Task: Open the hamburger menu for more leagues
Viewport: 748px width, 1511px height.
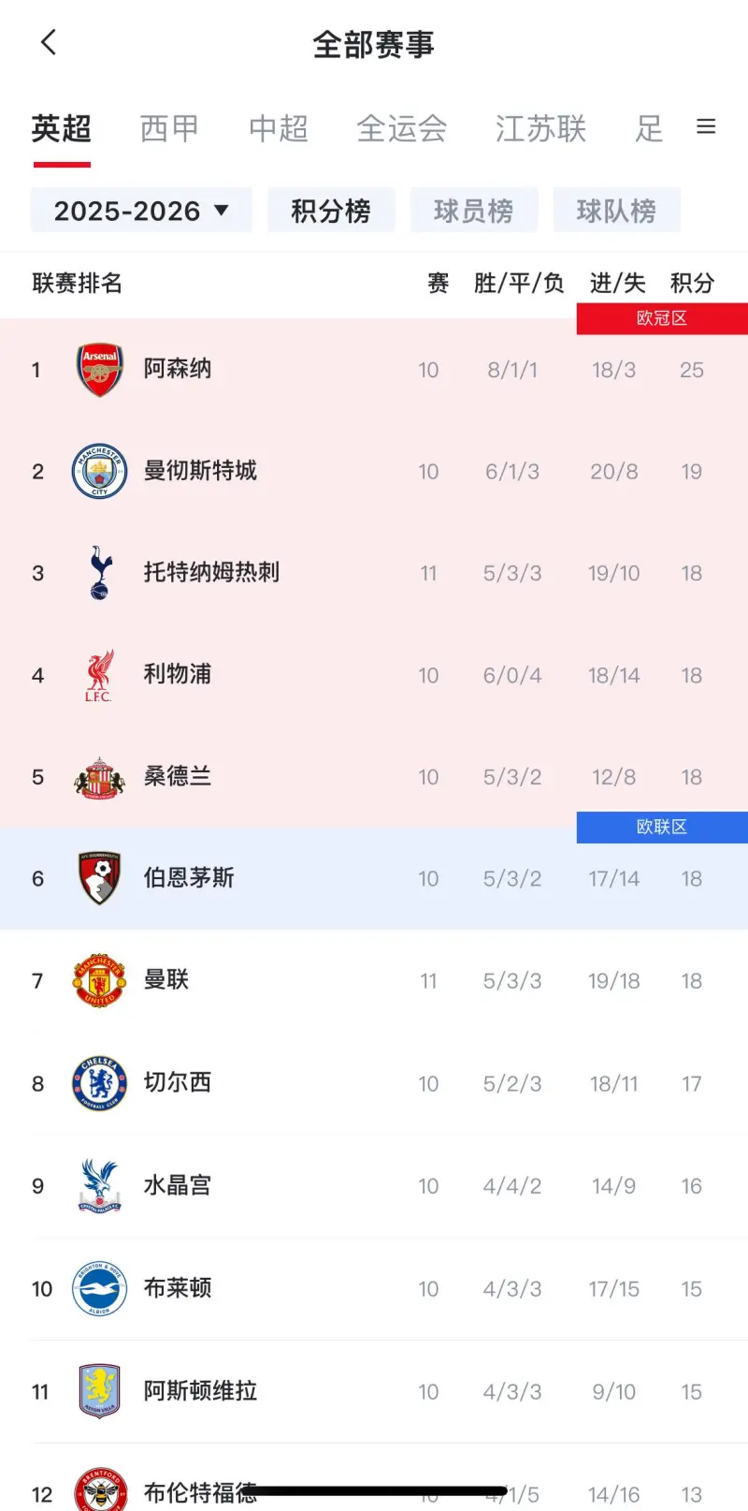Action: 706,126
